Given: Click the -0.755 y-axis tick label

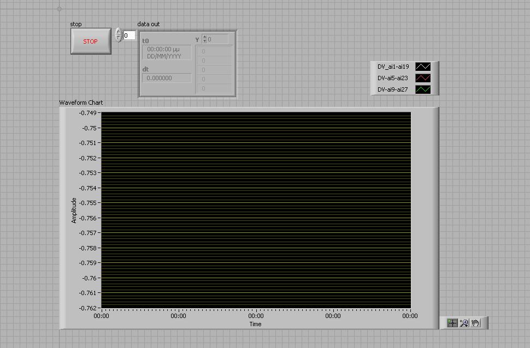Looking at the screenshot, I should 88,203.
